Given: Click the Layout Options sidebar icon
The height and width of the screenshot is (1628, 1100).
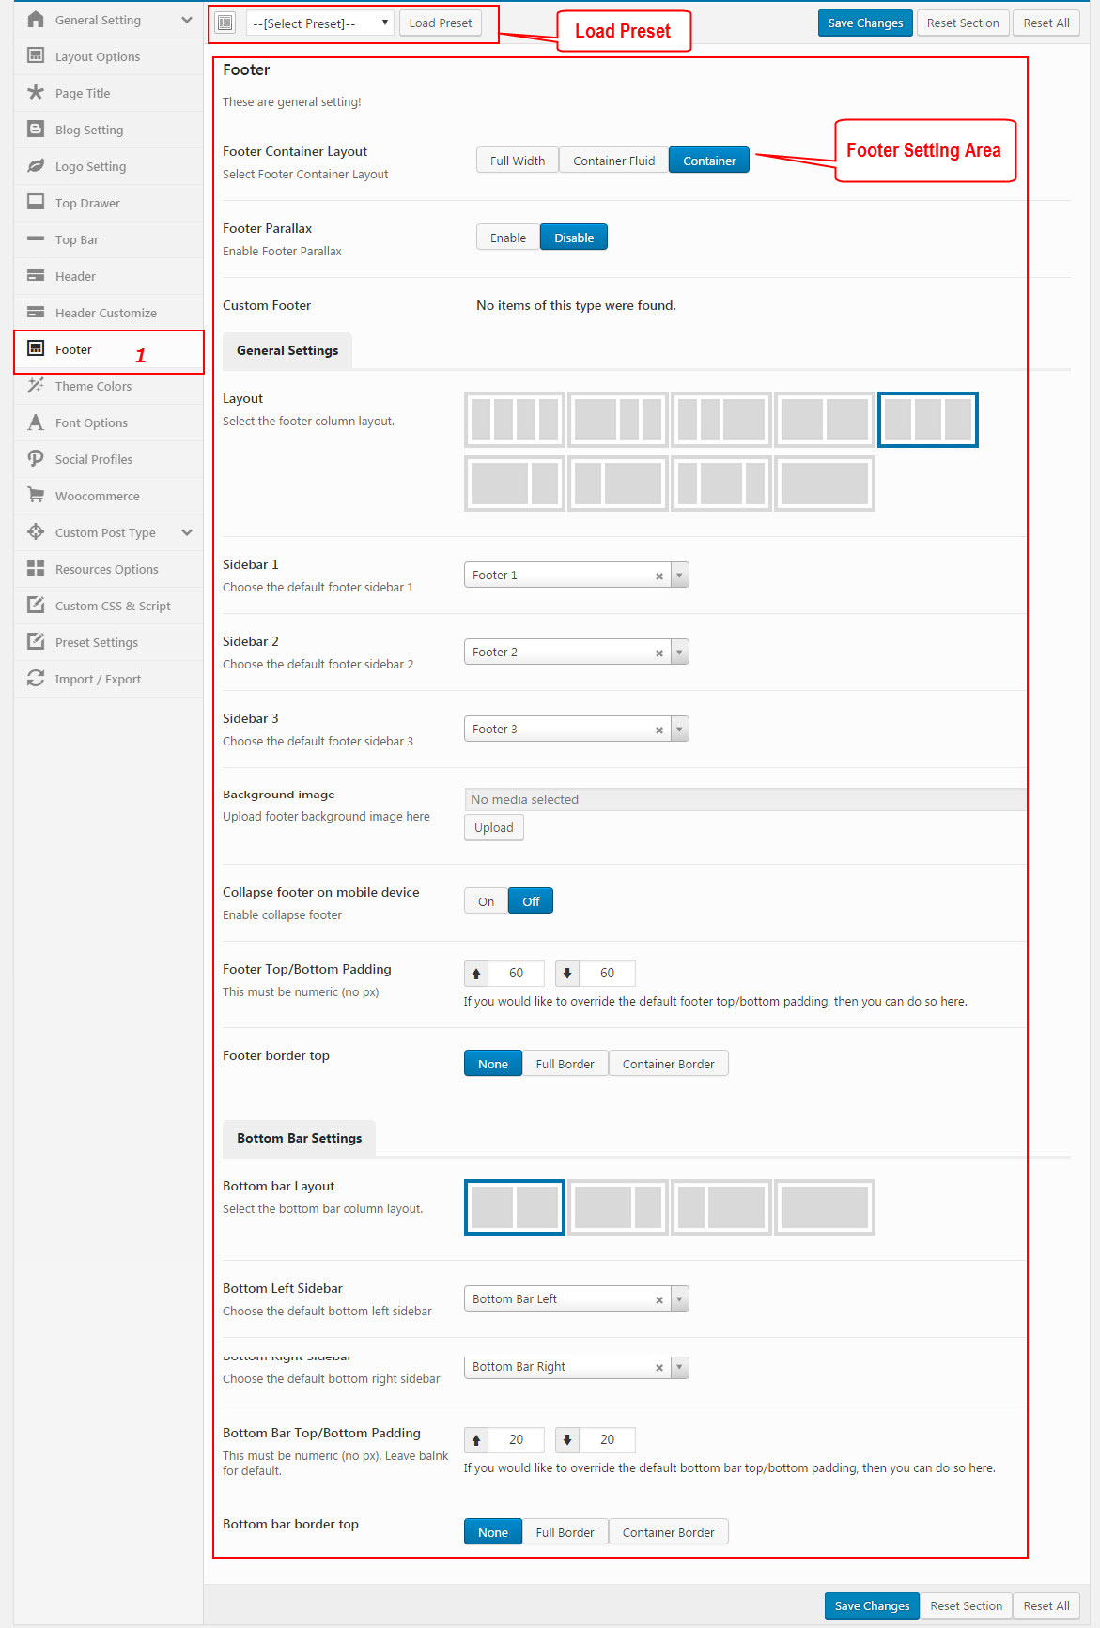Looking at the screenshot, I should (36, 55).
